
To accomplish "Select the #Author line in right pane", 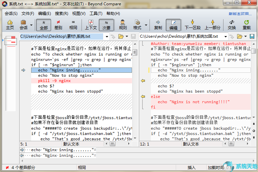I will tap(201, 44).
